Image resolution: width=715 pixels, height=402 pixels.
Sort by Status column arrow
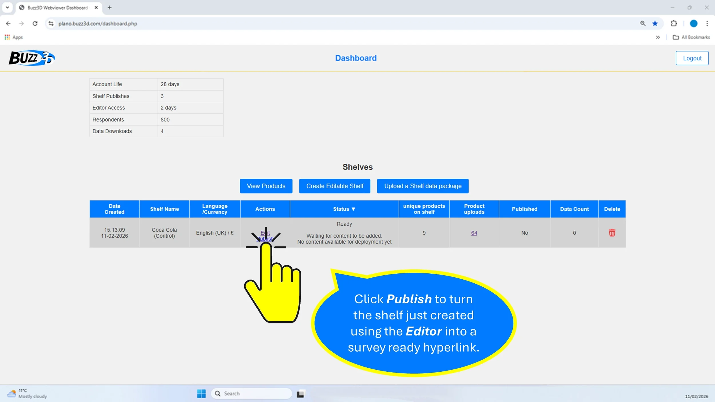tap(353, 209)
